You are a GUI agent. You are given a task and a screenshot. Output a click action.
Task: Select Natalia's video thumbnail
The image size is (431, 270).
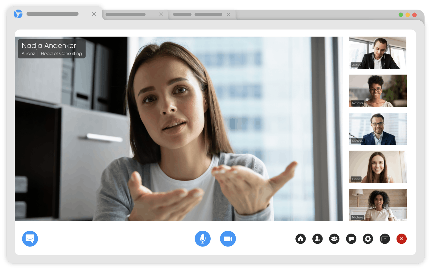[378, 91]
